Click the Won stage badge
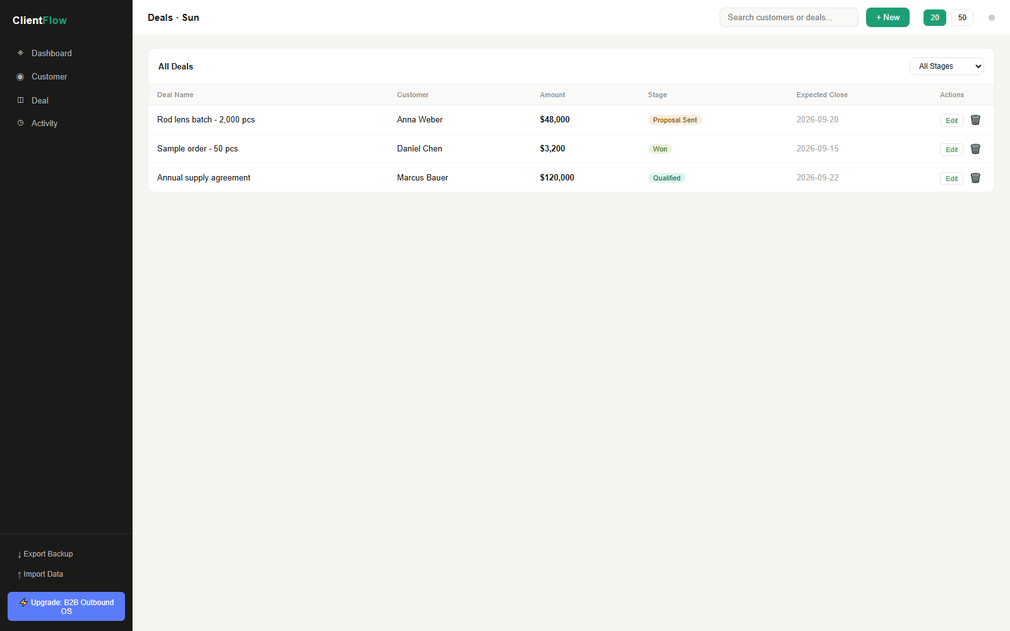Screen dimensions: 1010x631 (660, 149)
